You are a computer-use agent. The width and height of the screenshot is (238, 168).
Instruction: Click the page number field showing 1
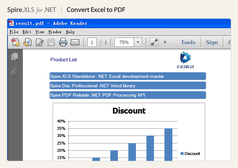(x=92, y=42)
